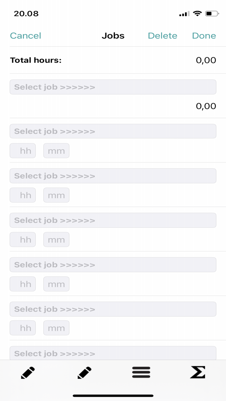Tap the Total hours value 0,00
226x401 pixels.
point(206,60)
